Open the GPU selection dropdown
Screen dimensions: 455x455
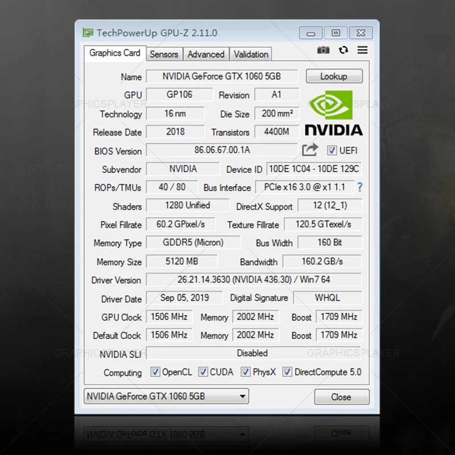coord(166,396)
